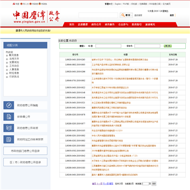The width and height of the screenshot is (190, 190).
Task: Open the 政务服务 navigation tab
Action: pos(110,24)
